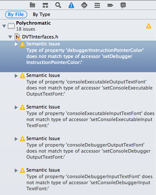Select the consoleExecutableInputTextFont issue message
This screenshot has width=156, height=195.
pyautogui.click(x=90, y=119)
